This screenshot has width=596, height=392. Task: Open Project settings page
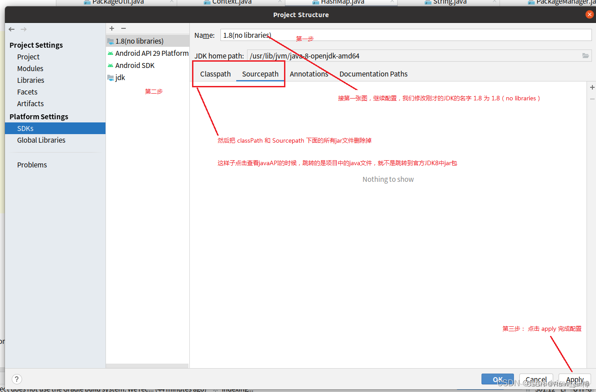coord(28,57)
